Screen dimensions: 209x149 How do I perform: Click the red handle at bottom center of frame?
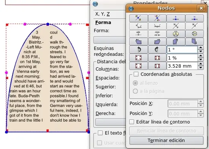pyautogui.click(x=47, y=130)
